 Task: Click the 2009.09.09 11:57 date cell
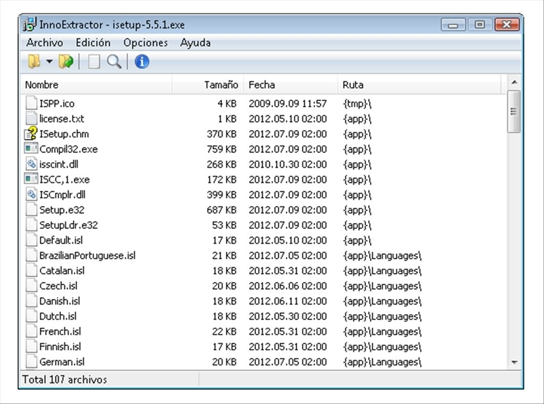287,104
